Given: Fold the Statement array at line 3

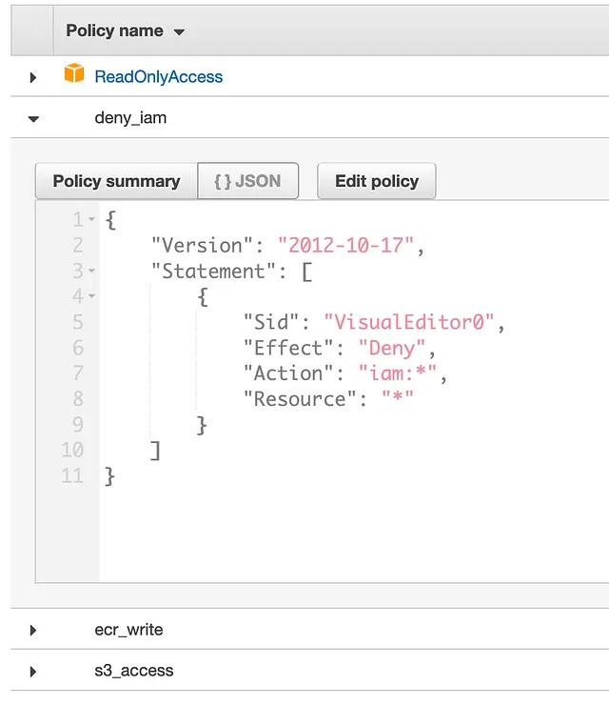Looking at the screenshot, I should [91, 271].
